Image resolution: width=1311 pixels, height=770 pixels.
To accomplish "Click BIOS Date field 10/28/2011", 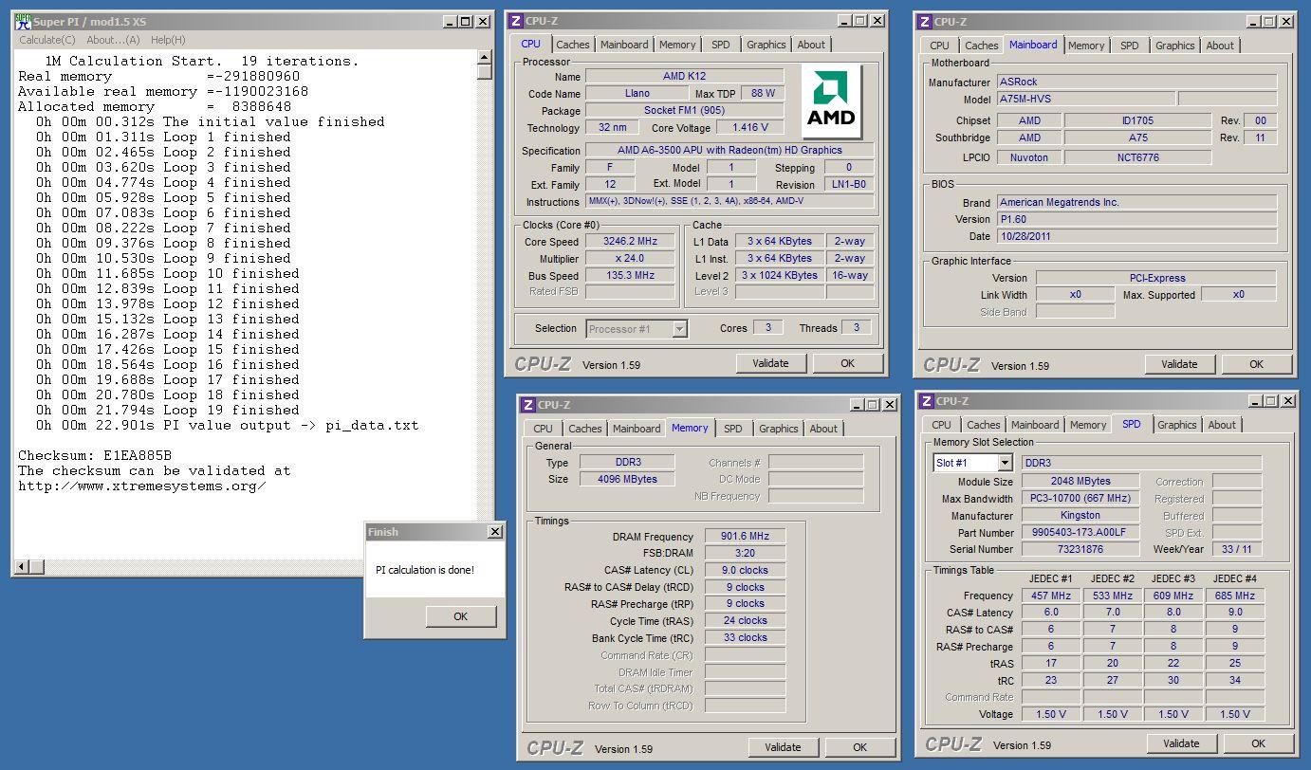I will 1136,236.
